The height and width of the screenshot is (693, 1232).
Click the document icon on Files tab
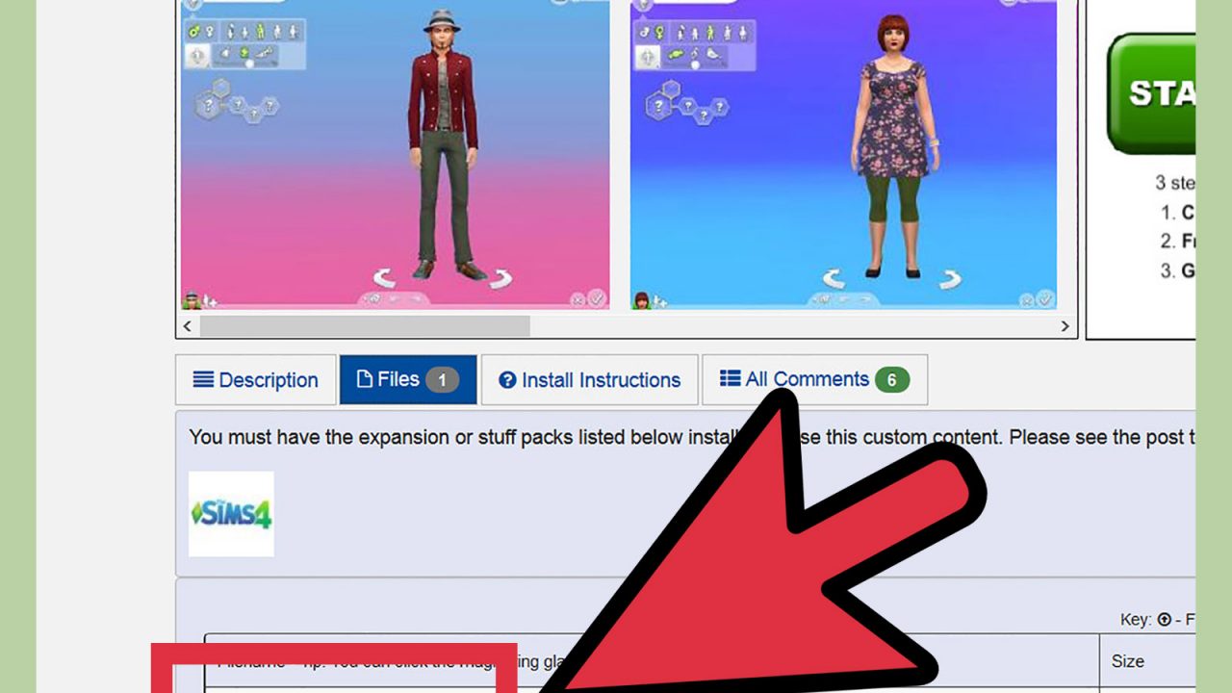tap(365, 379)
